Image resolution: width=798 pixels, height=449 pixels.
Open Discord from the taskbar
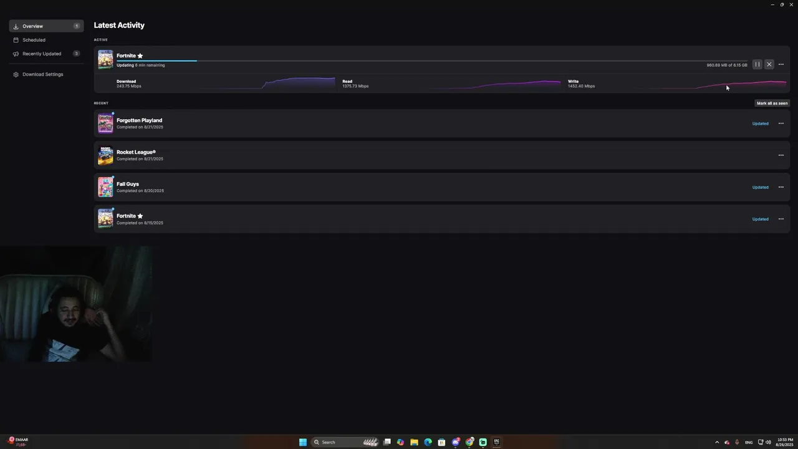pos(456,442)
